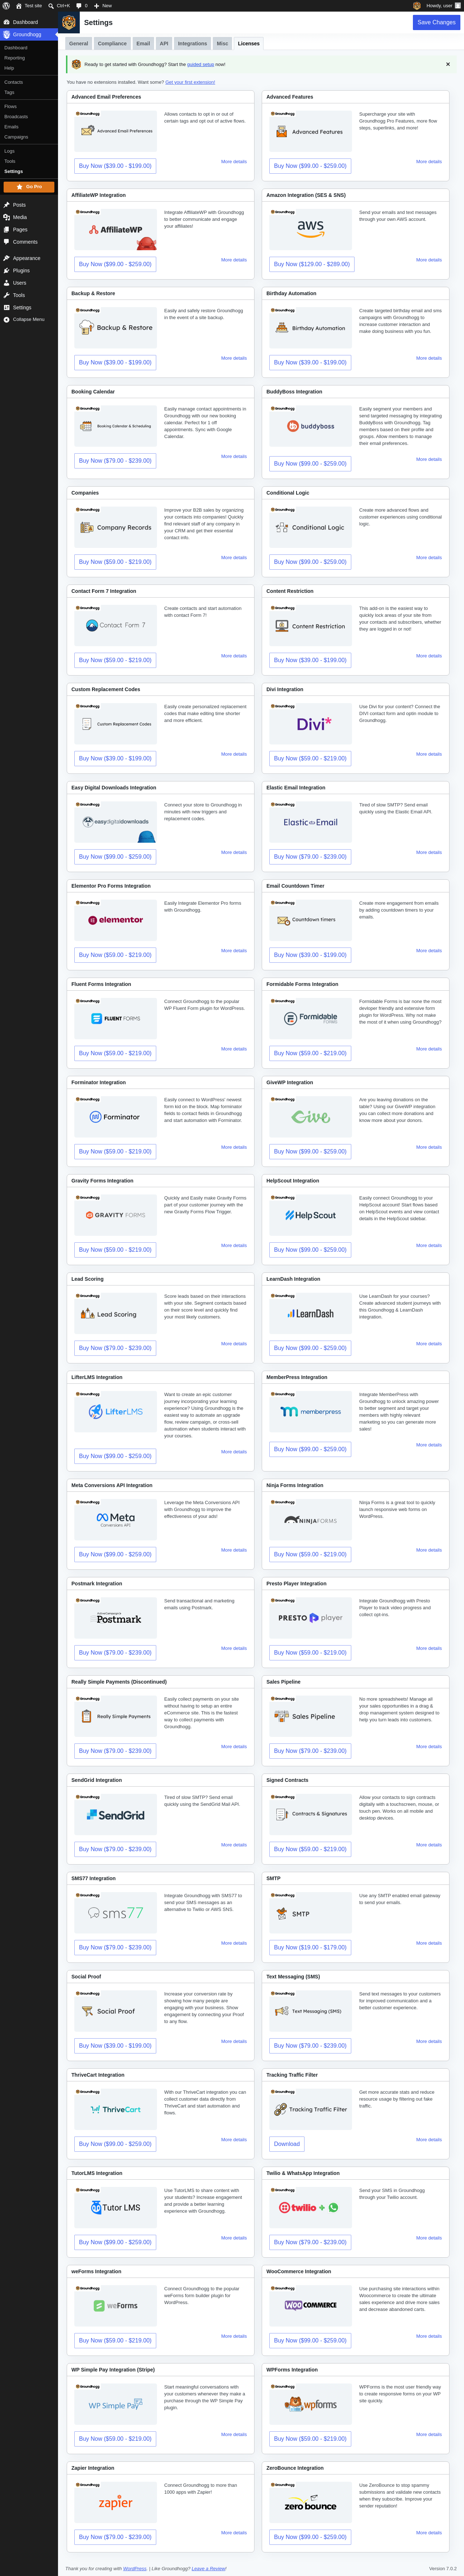Click the Media icon in the sidebar
This screenshot has height=2576, width=464.
coord(7,217)
